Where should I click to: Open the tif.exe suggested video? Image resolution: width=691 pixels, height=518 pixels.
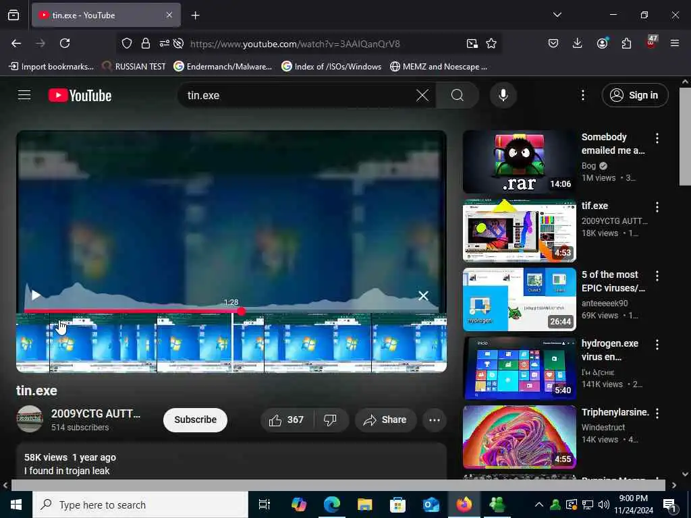coord(519,231)
